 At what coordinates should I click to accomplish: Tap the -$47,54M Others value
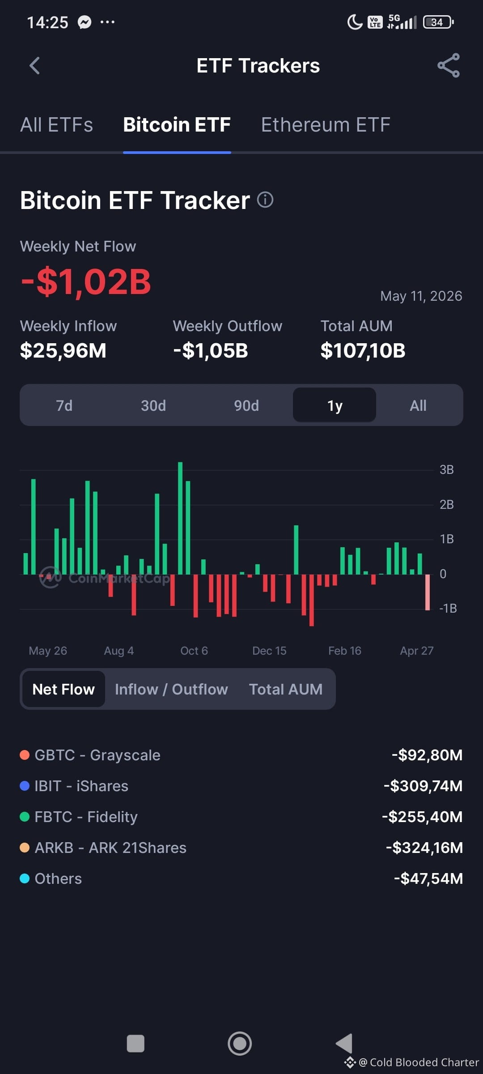click(428, 878)
